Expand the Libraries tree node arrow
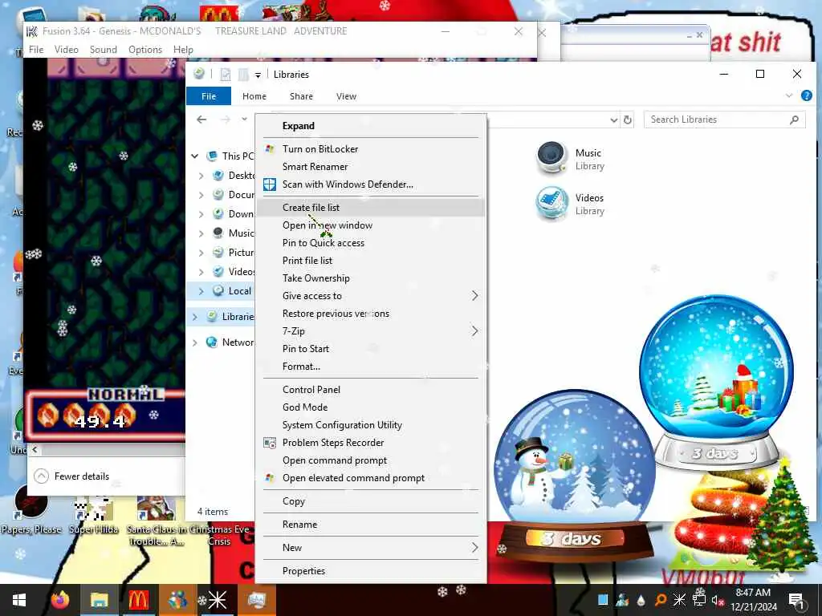 tap(195, 317)
